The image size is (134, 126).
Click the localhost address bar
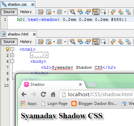(97, 94)
